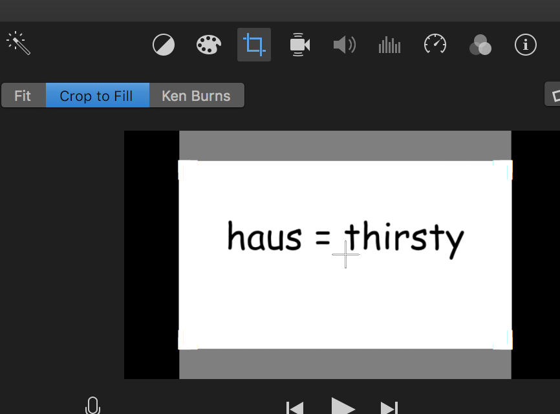Viewport: 560px width, 414px height.
Task: Skip to previous clip
Action: pos(295,408)
